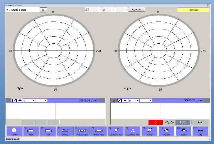Go forward with the İleri (F3) button

[48, 131]
